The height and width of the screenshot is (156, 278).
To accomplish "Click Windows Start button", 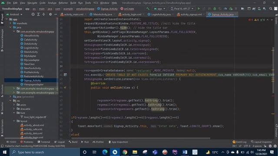I will 5,152.
